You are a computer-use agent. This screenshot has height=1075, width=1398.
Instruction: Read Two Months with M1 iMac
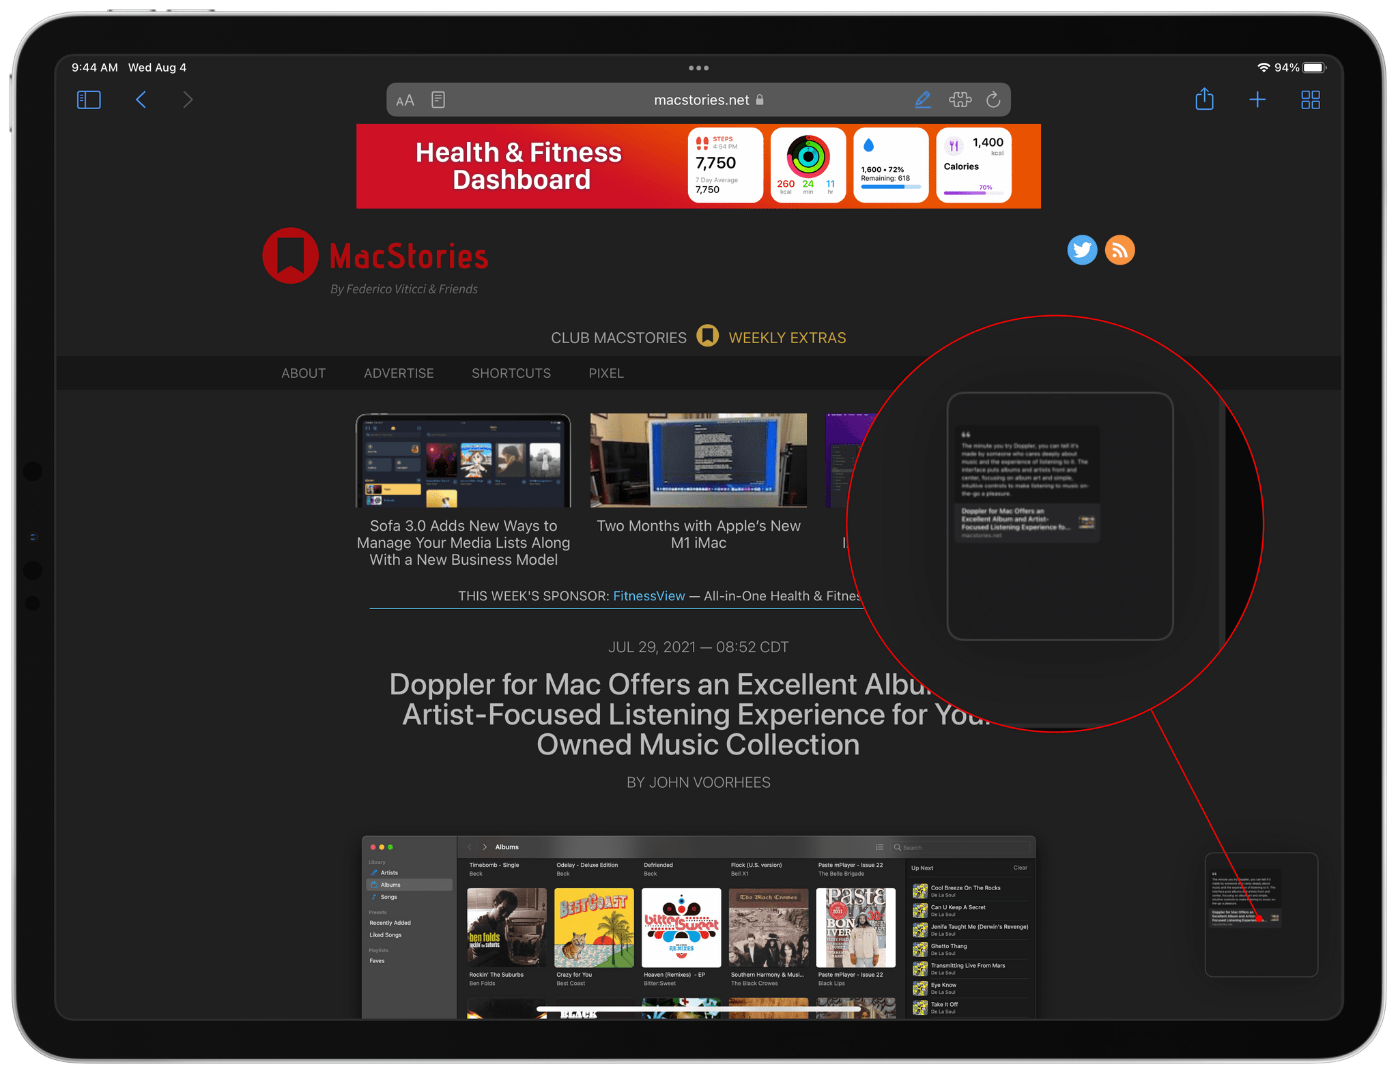[x=698, y=535]
